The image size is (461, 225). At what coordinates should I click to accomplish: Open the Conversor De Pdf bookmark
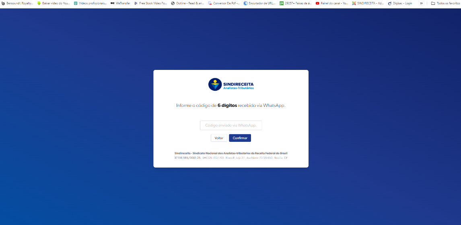click(x=226, y=3)
